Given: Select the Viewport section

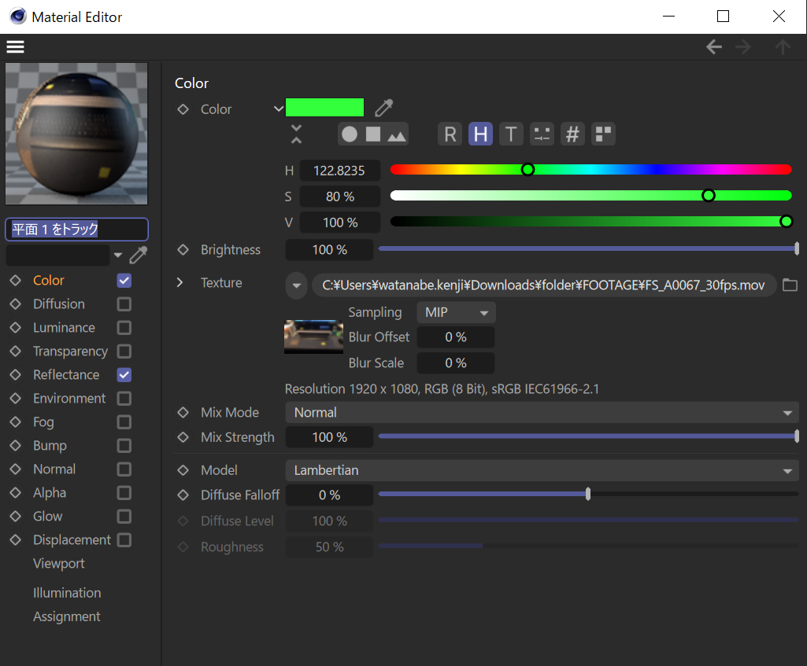Looking at the screenshot, I should pos(58,564).
